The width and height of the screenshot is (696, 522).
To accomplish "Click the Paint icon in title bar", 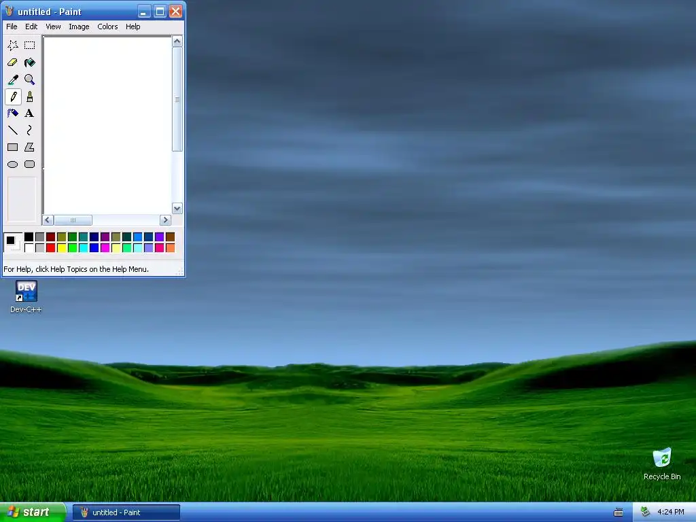I will tap(10, 11).
